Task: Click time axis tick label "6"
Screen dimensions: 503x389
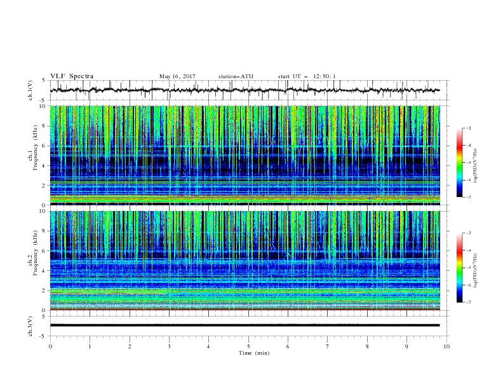Action: coord(288,346)
